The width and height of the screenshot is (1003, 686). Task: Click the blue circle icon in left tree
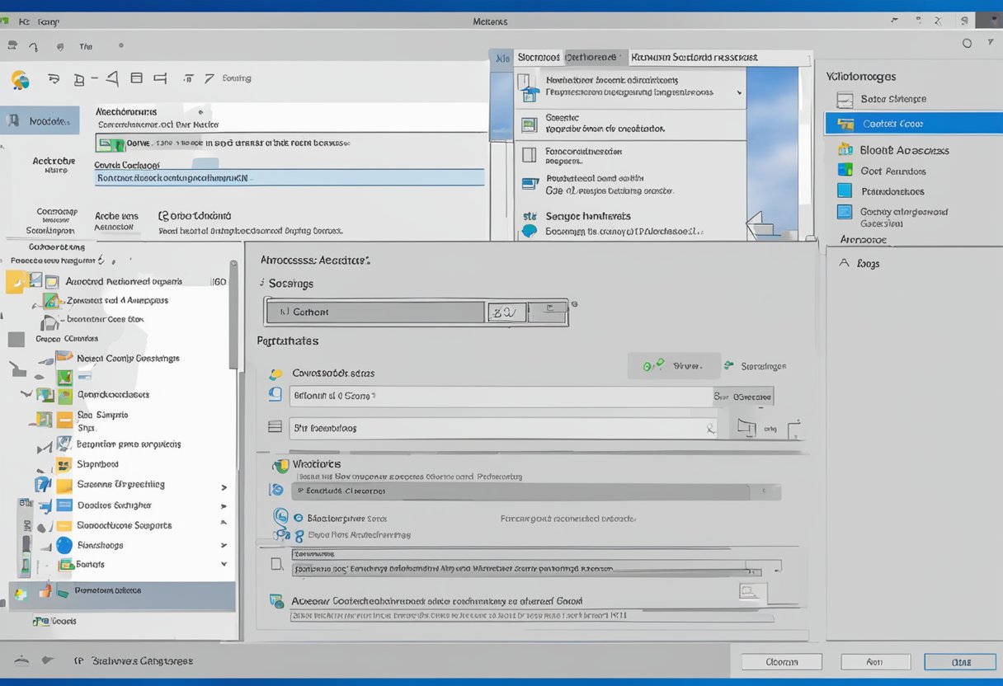point(64,545)
